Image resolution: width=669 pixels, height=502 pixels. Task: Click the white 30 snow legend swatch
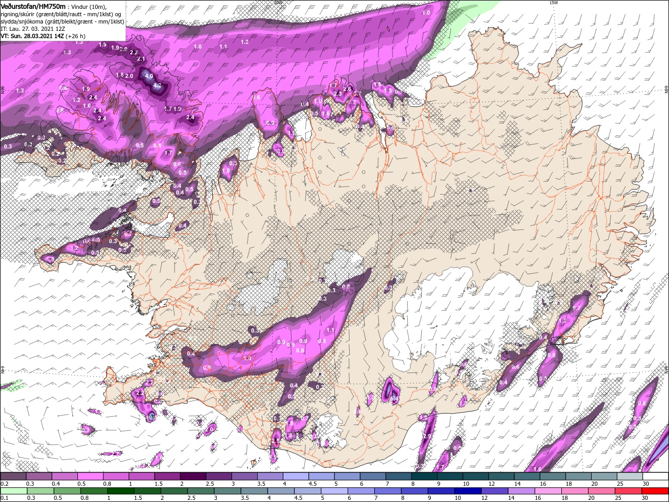click(x=655, y=476)
